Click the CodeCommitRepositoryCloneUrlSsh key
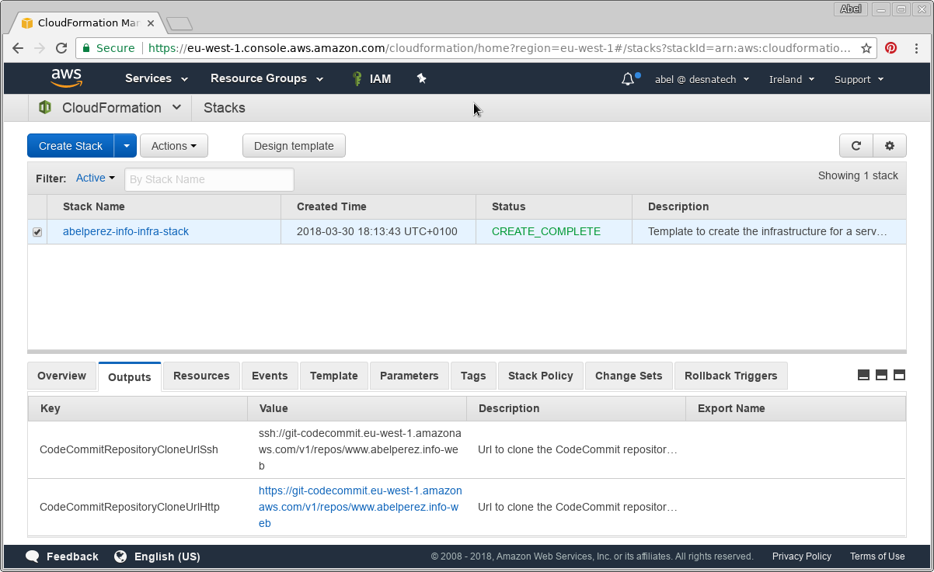This screenshot has height=572, width=934. click(x=129, y=449)
